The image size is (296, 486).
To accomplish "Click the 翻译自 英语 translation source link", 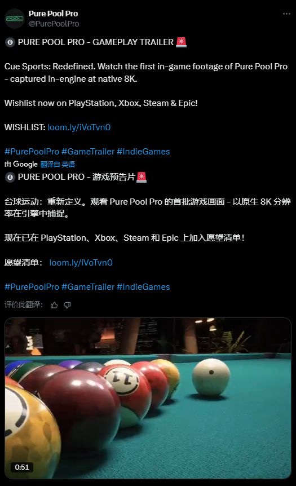I will coord(58,164).
